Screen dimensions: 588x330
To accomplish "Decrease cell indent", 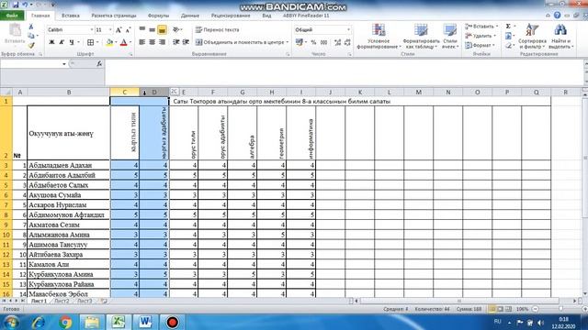I will point(175,42).
